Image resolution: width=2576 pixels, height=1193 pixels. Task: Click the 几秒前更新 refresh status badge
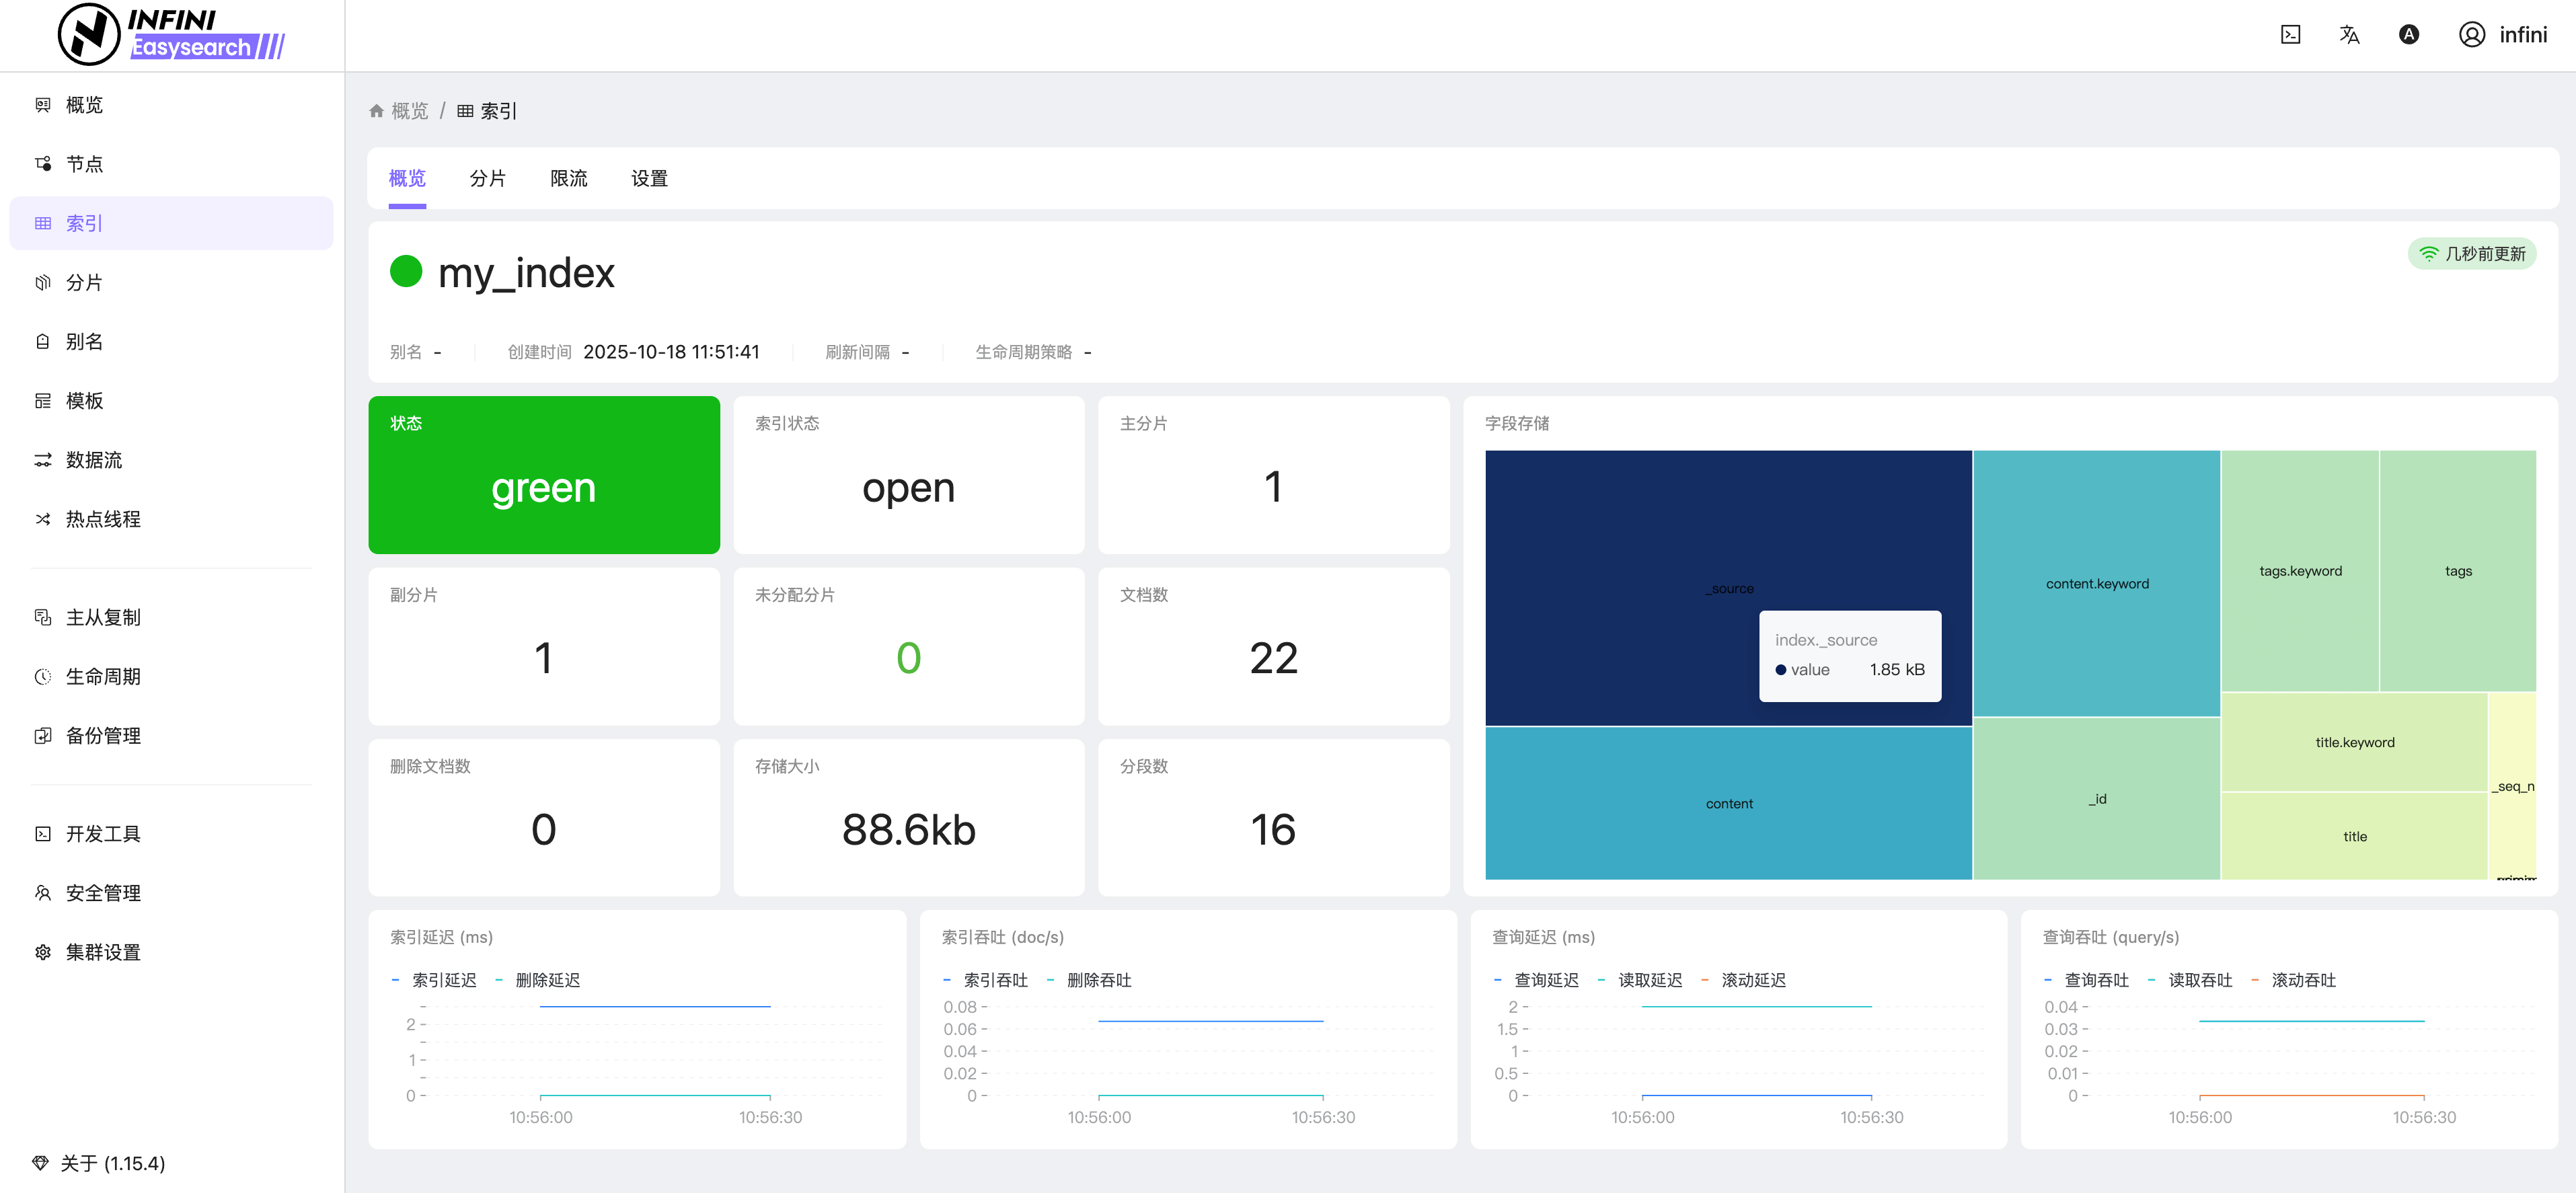pos(2472,254)
